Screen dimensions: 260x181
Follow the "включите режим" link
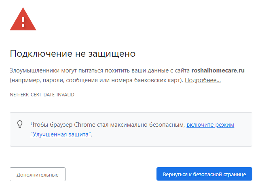[210, 125]
